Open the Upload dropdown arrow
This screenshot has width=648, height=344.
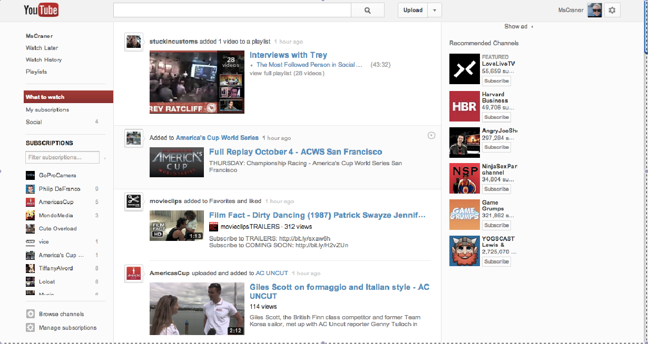pyautogui.click(x=434, y=10)
